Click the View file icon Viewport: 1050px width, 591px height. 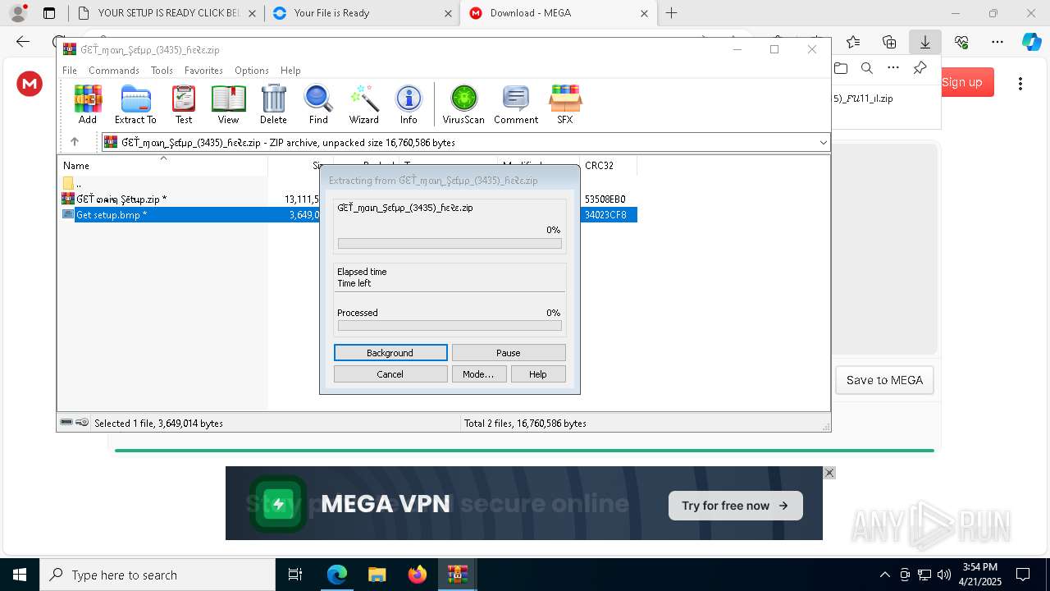coord(228,104)
